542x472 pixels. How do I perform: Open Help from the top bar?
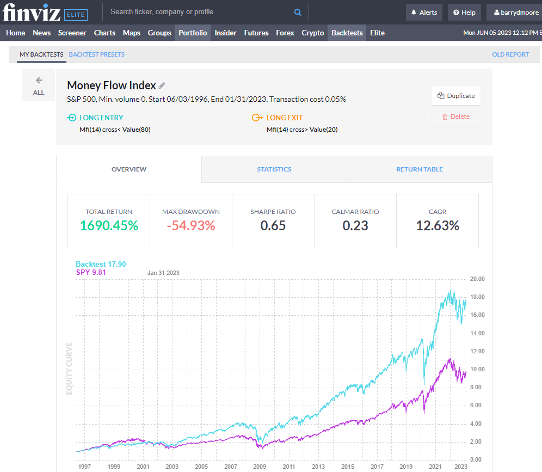[464, 13]
